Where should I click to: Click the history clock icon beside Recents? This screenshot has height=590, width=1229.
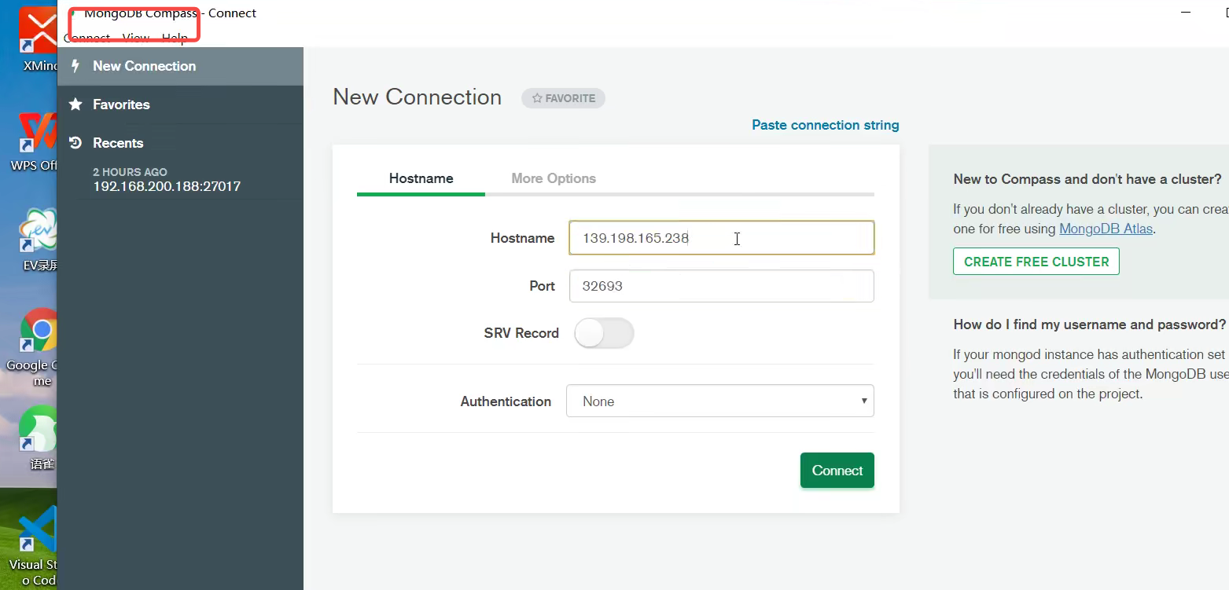point(75,143)
